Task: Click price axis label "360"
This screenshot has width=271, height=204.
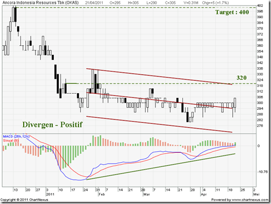Action: click(260, 46)
